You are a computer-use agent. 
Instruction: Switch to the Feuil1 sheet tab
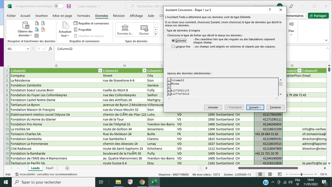pyautogui.click(x=50, y=168)
